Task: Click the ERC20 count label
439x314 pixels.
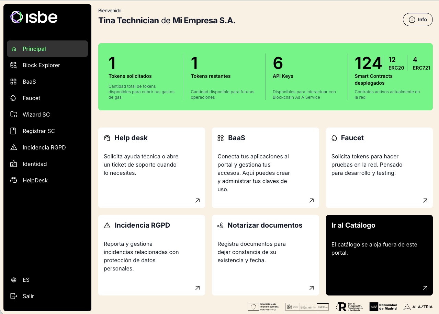Action: click(396, 68)
